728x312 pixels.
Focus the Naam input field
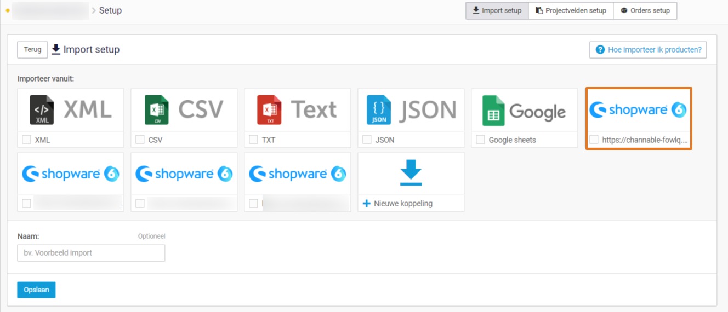click(x=91, y=253)
